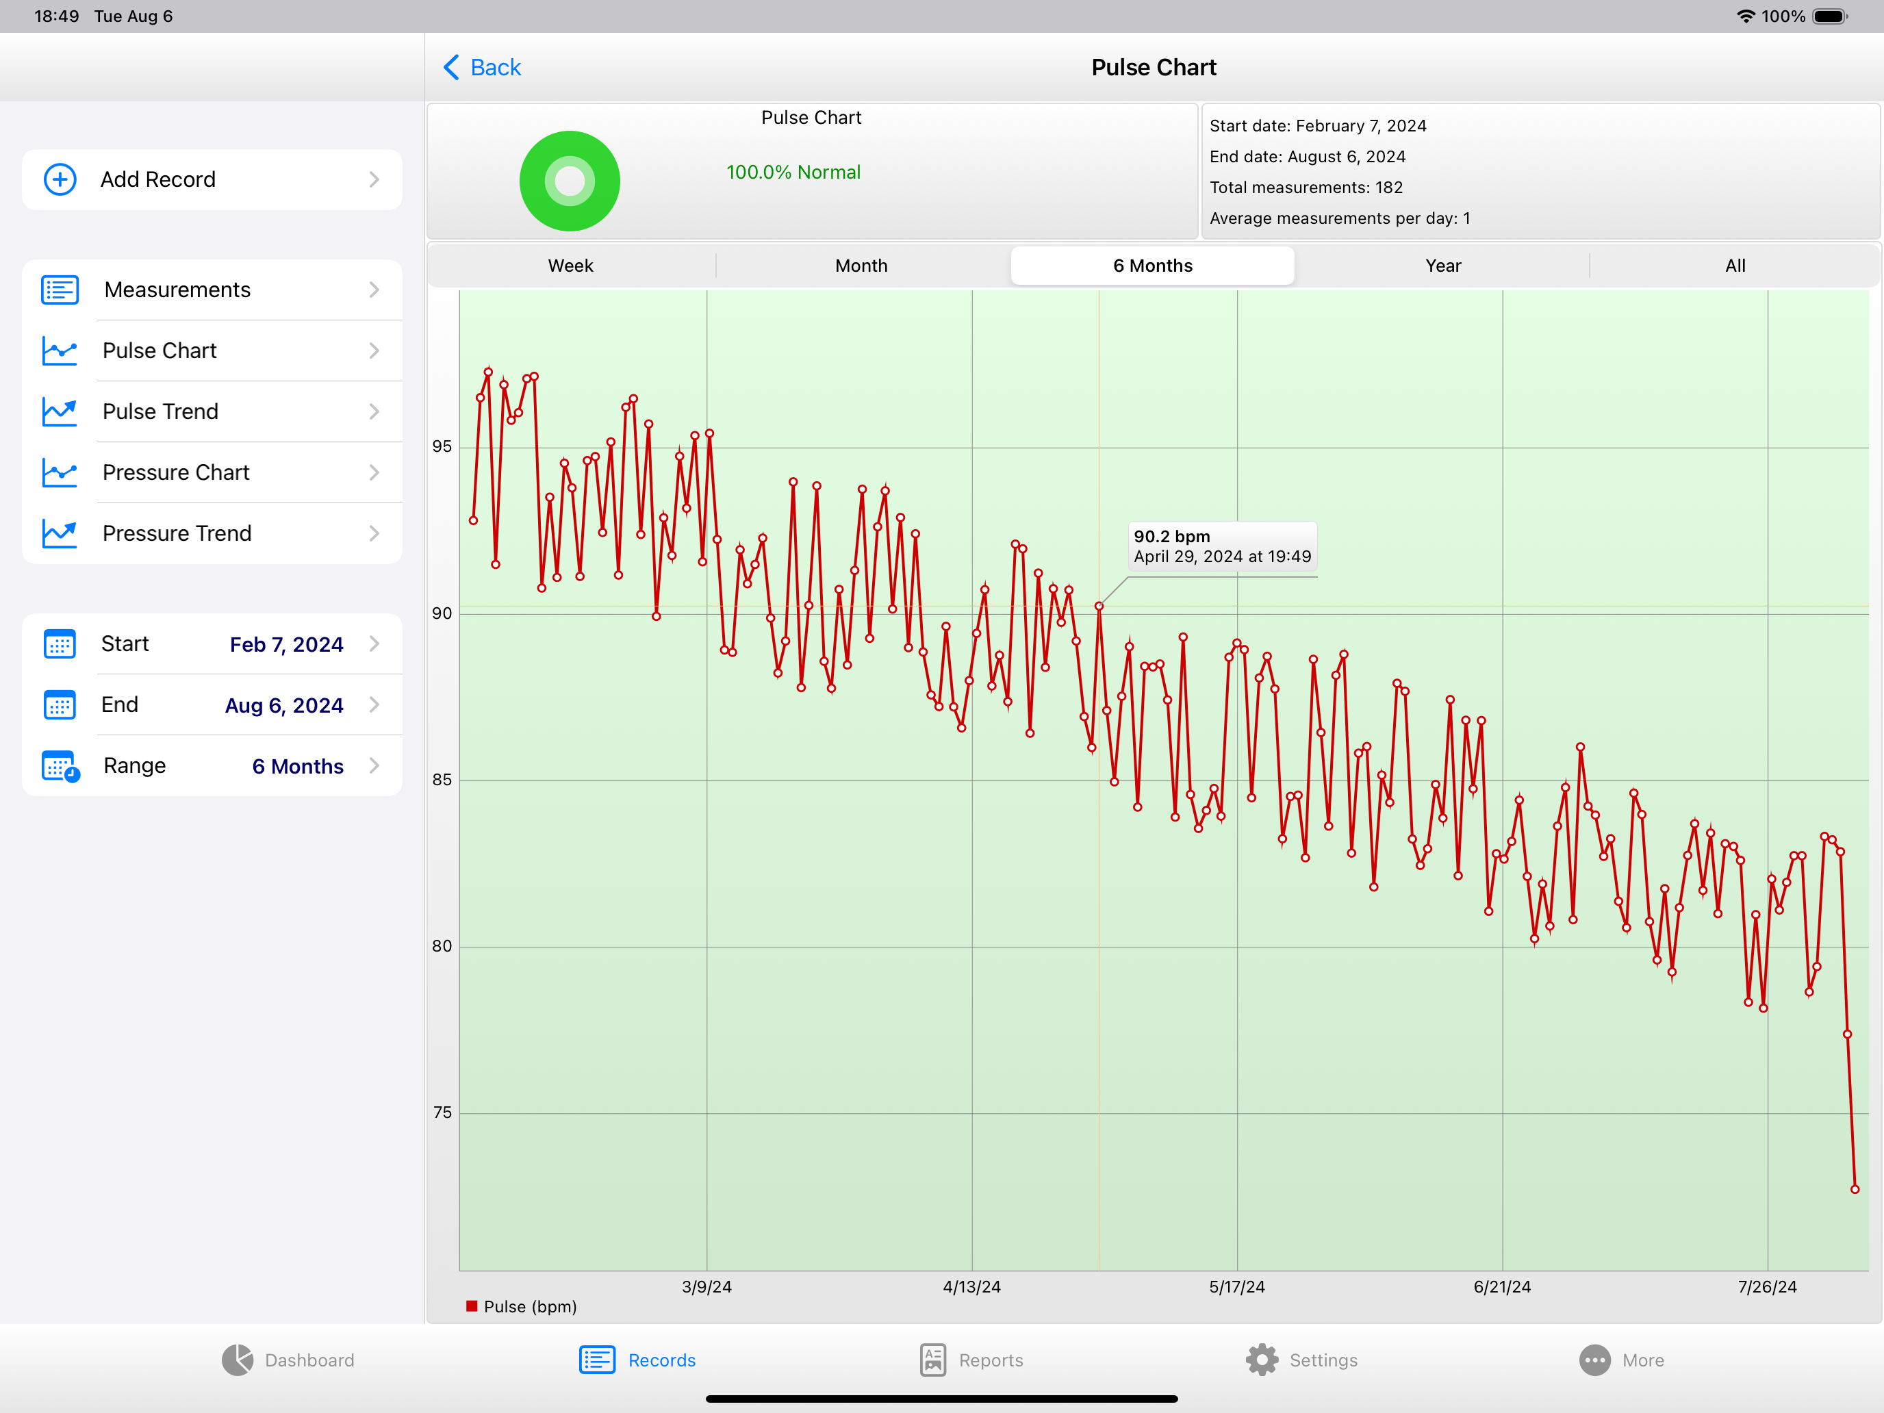Image resolution: width=1884 pixels, height=1413 pixels.
Task: Tap the 18:49 clock in status bar
Action: click(56, 16)
